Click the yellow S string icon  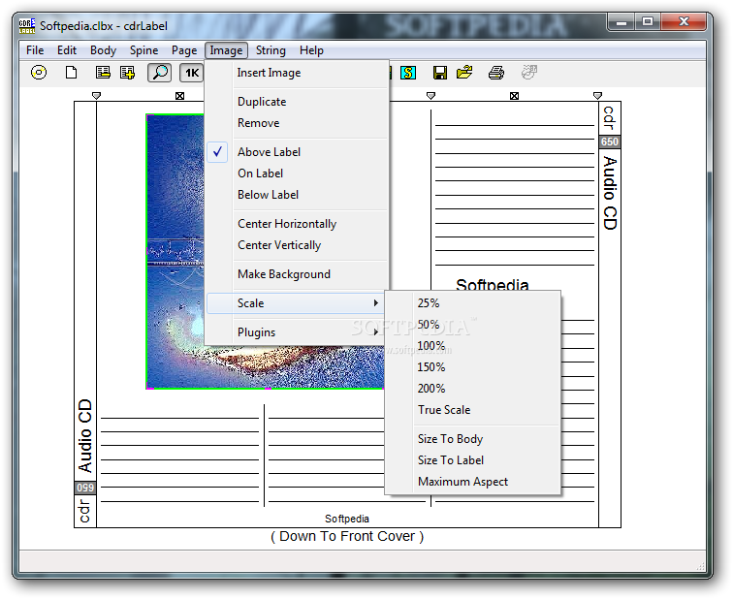coord(408,73)
